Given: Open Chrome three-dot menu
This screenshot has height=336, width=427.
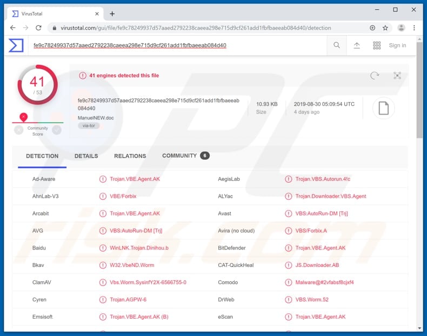Looking at the screenshot, I should (414, 28).
